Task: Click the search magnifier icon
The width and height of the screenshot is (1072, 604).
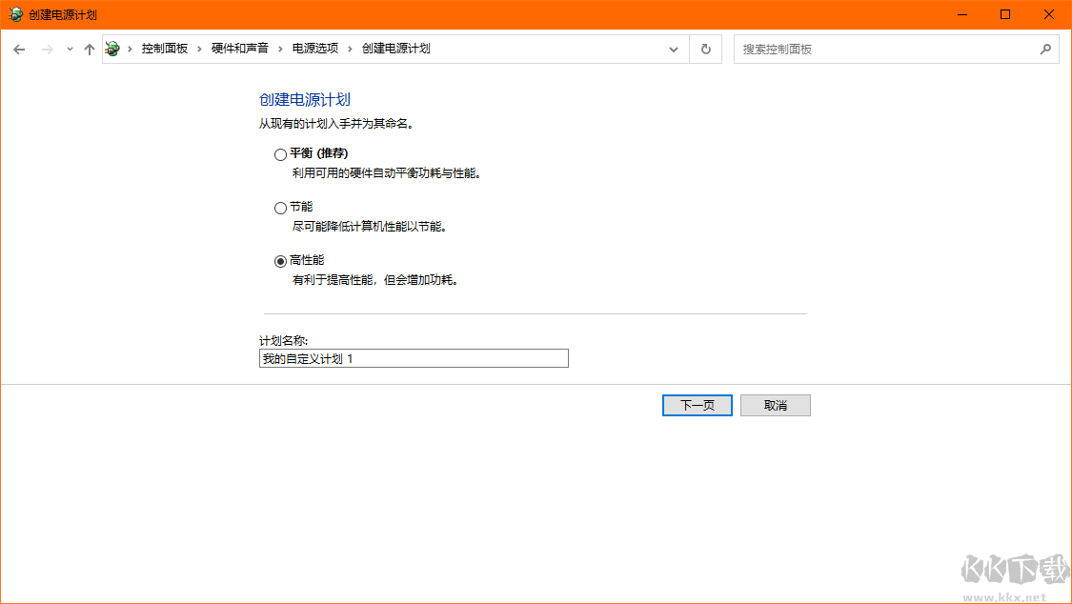Action: pos(1045,49)
